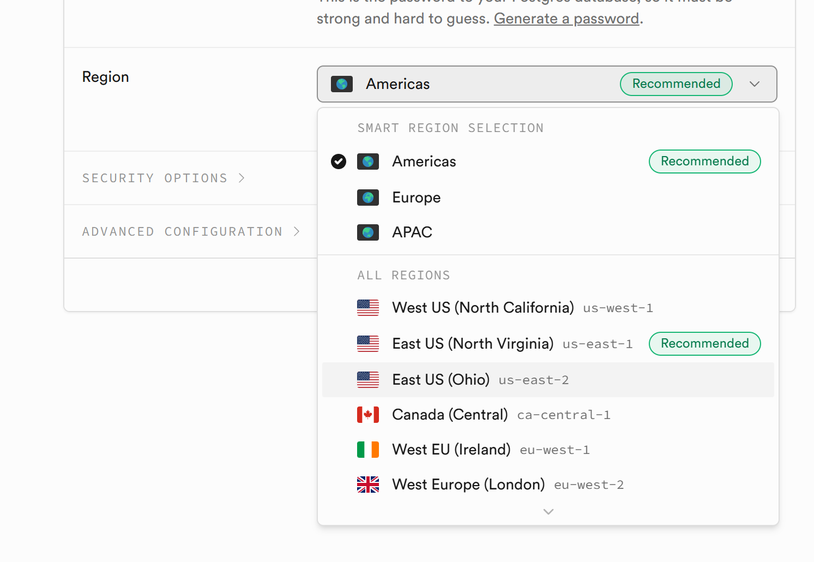Click the globe icon beside APAC

point(368,232)
